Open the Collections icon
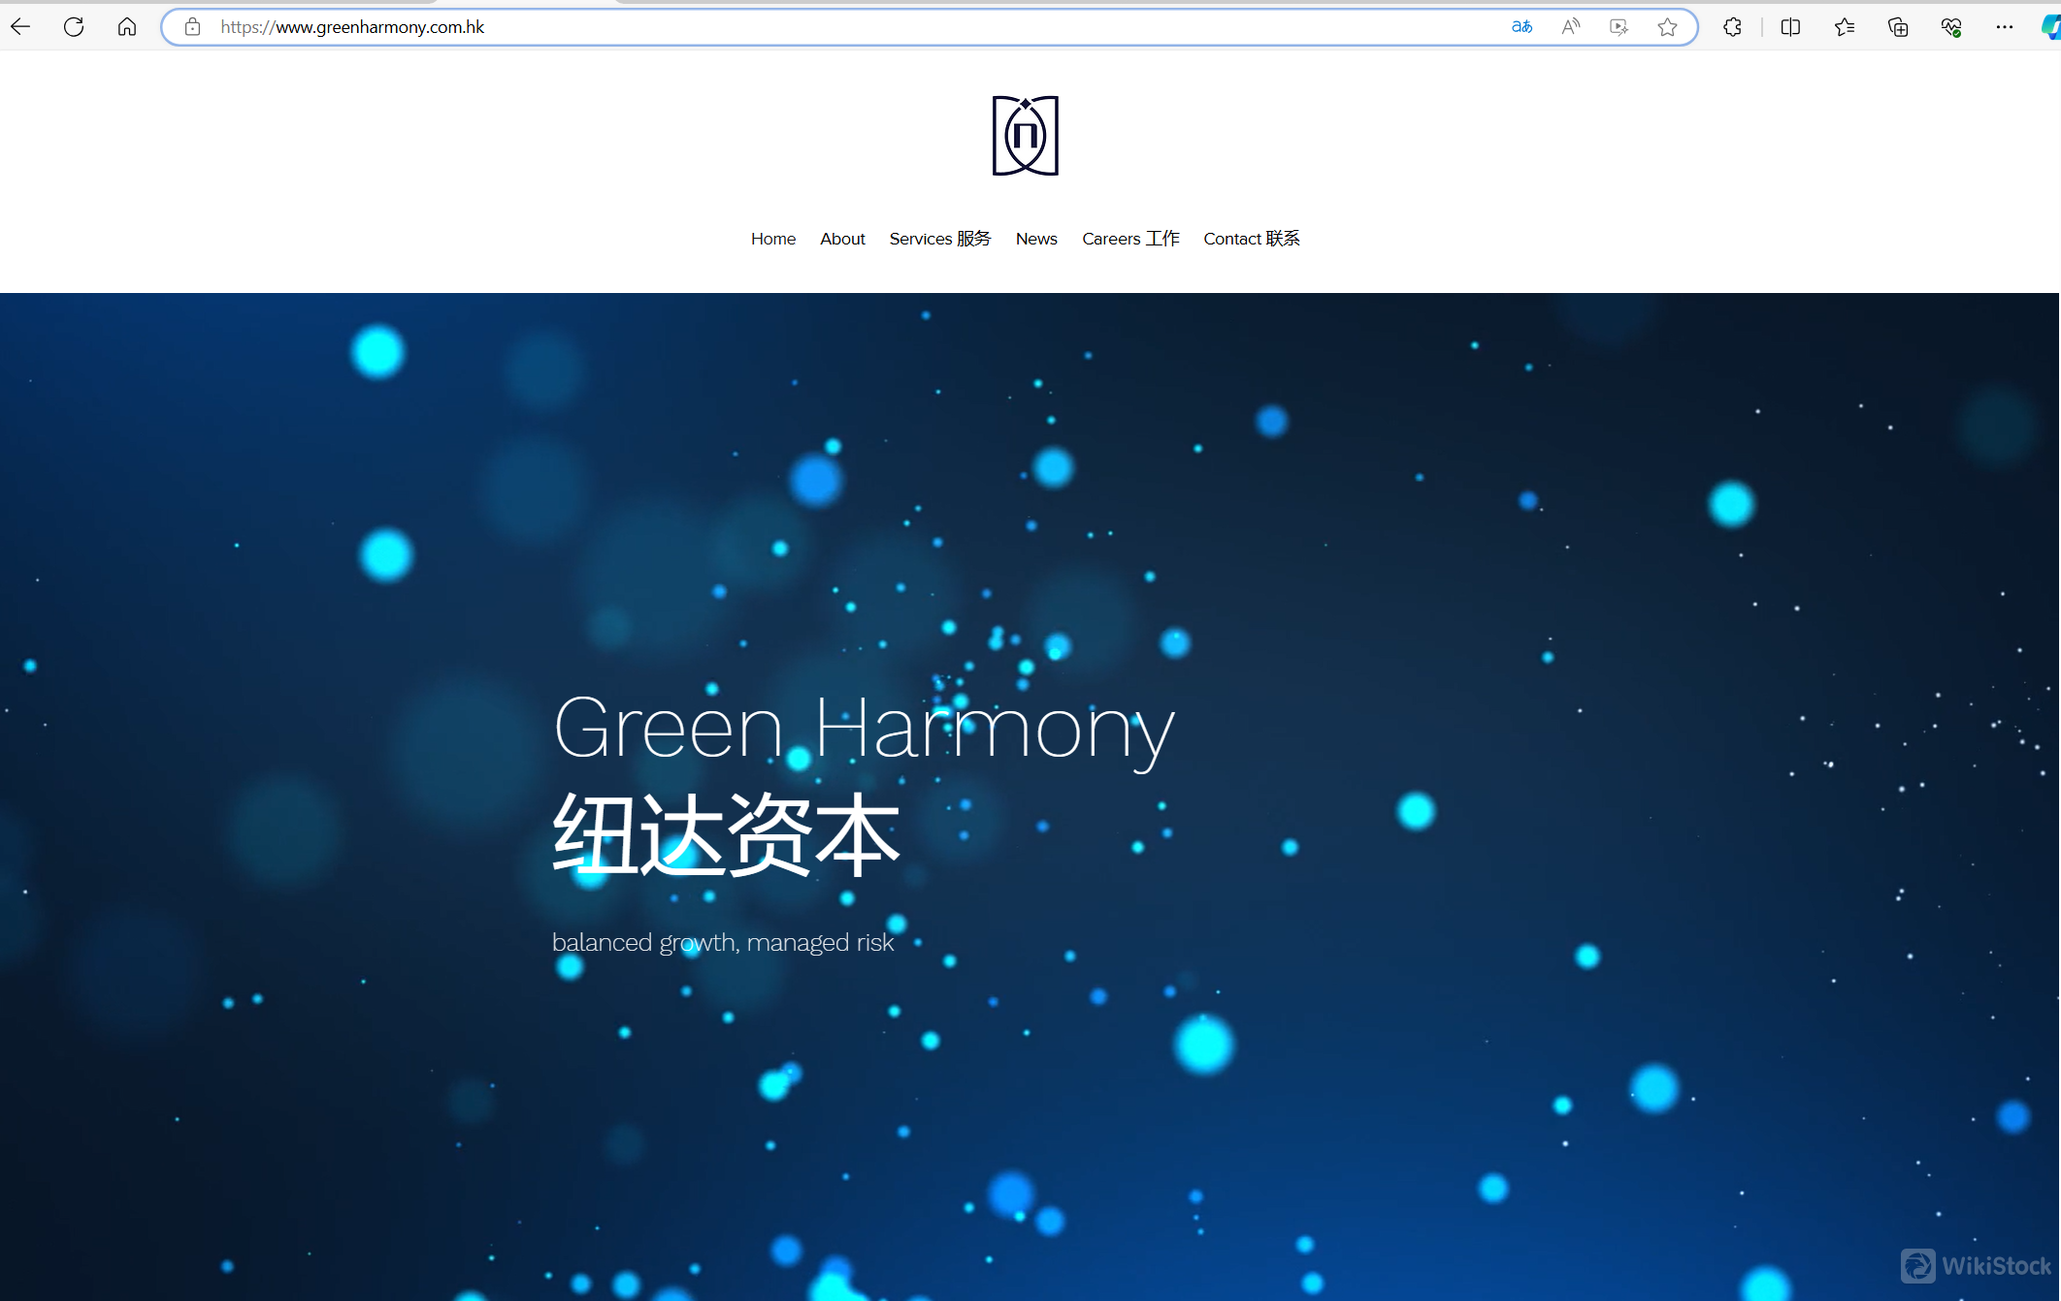The width and height of the screenshot is (2061, 1301). click(x=1898, y=26)
